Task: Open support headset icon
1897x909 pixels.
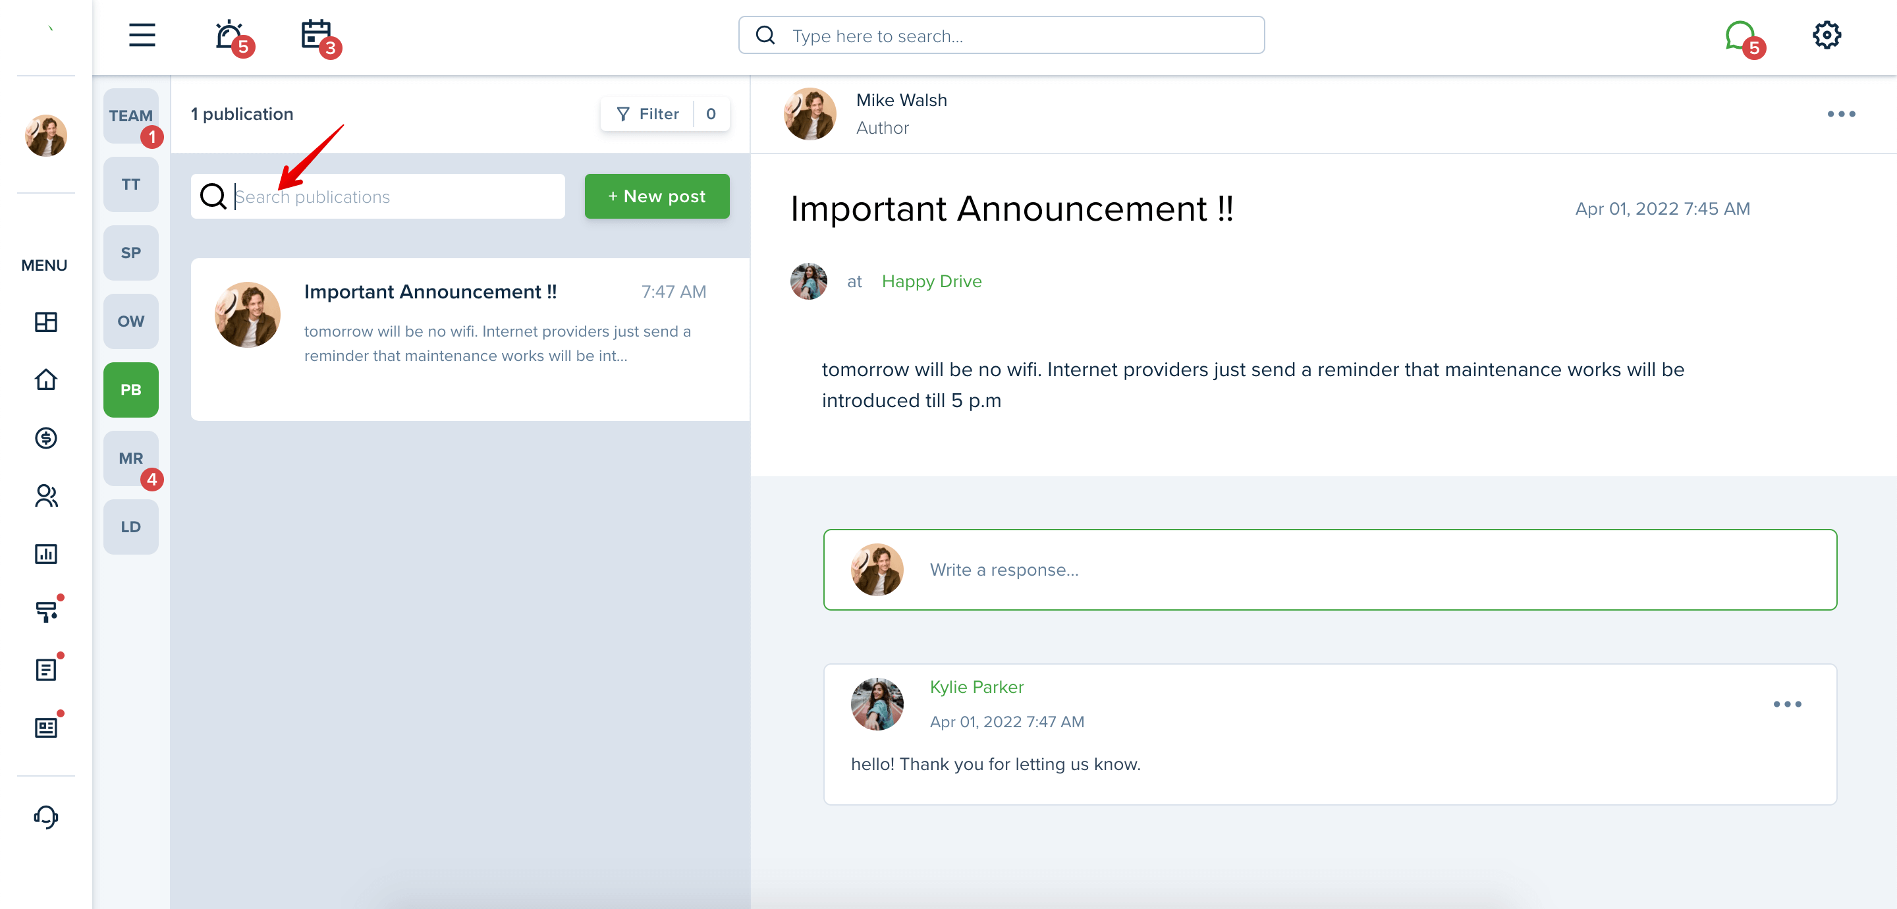Action: pos(45,816)
